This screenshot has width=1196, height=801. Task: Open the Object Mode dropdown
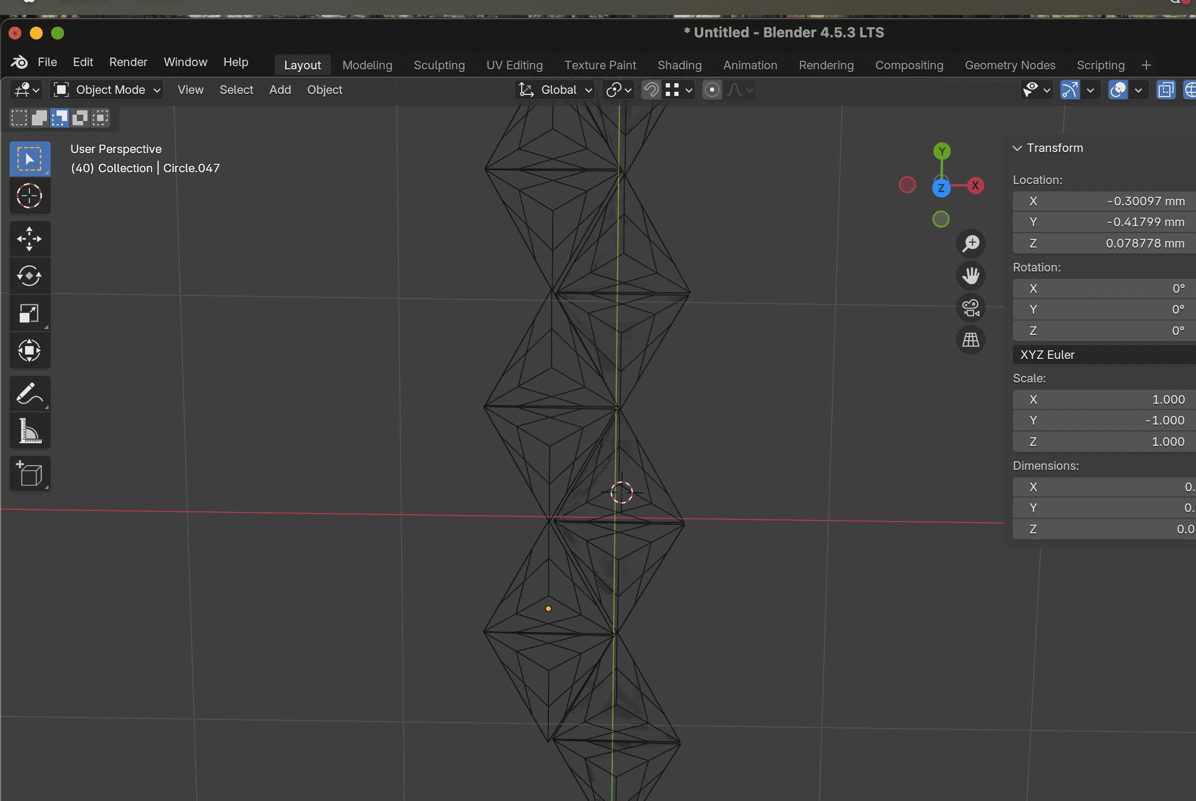[107, 90]
